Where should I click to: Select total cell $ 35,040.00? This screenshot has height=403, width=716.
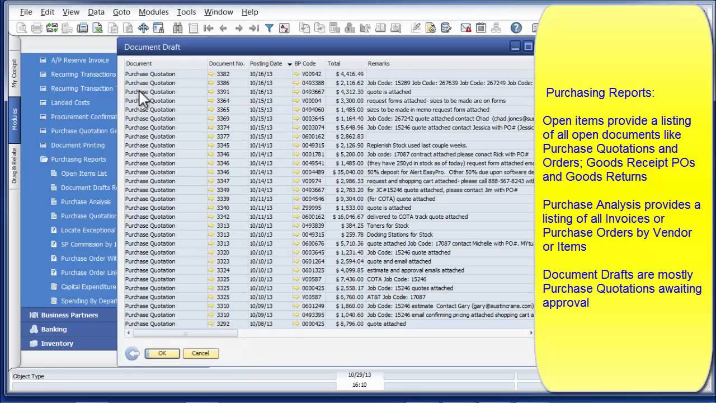345,172
